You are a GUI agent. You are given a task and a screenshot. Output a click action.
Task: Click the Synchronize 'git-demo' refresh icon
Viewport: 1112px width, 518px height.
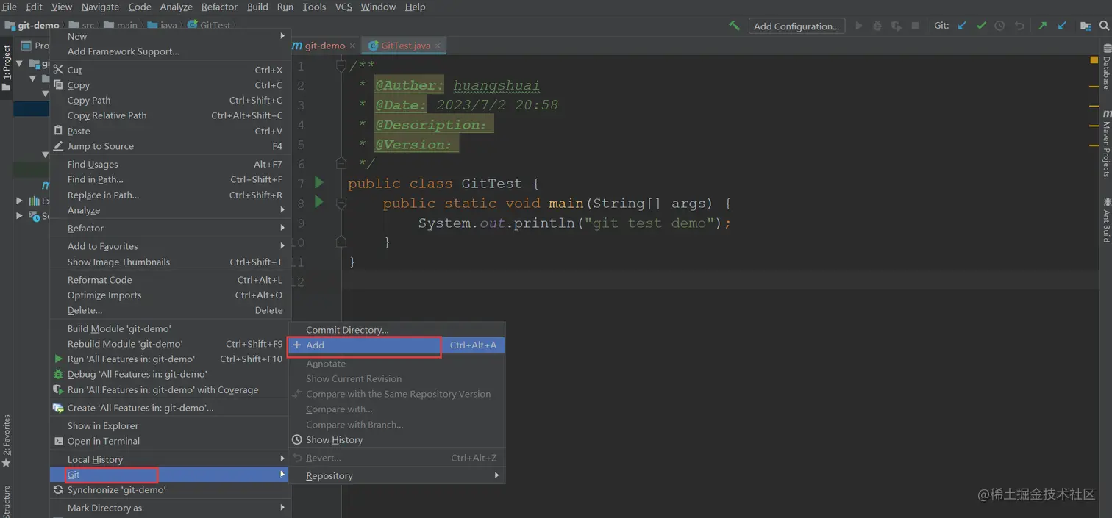click(58, 490)
